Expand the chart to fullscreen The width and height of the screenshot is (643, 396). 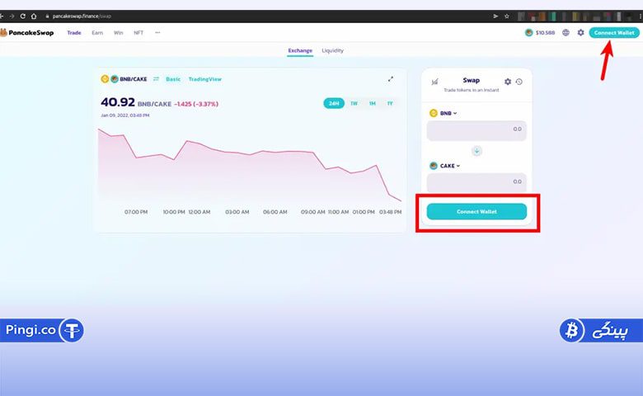[391, 79]
